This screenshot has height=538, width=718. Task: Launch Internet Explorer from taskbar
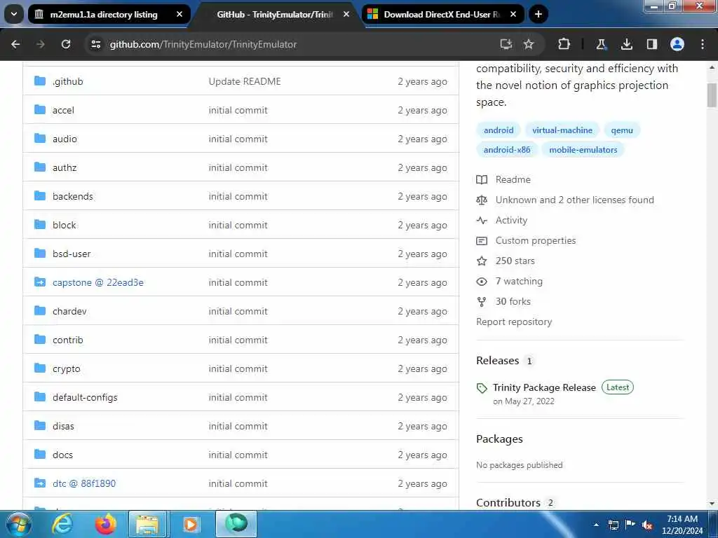(x=62, y=524)
